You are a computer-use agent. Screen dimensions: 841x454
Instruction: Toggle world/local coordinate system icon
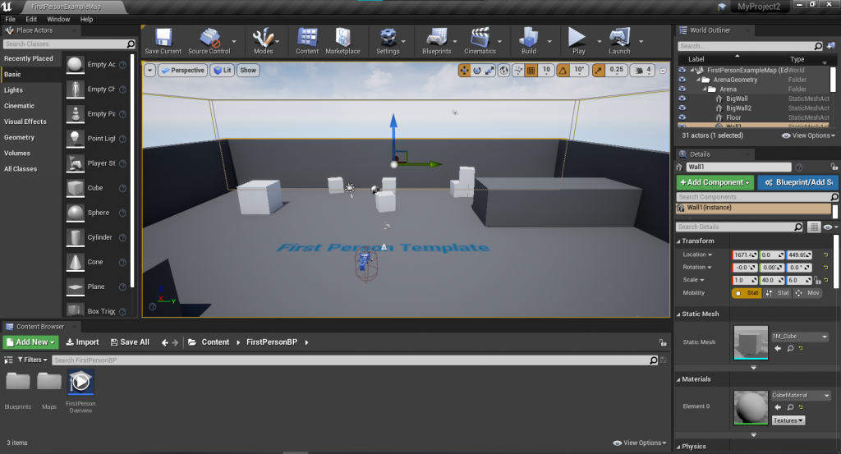503,71
